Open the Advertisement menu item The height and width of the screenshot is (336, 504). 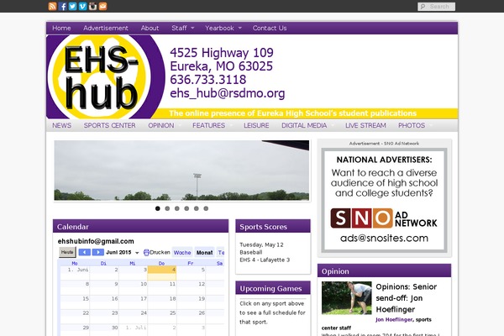coord(106,28)
